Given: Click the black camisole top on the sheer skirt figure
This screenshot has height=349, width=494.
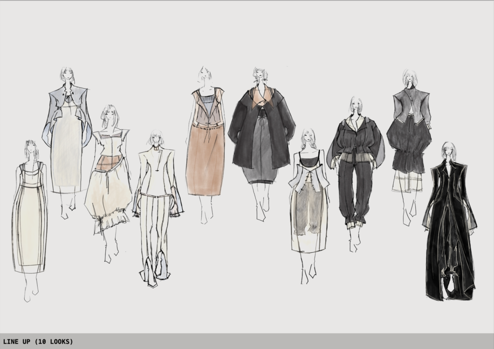Looking at the screenshot, I should pos(309,159).
